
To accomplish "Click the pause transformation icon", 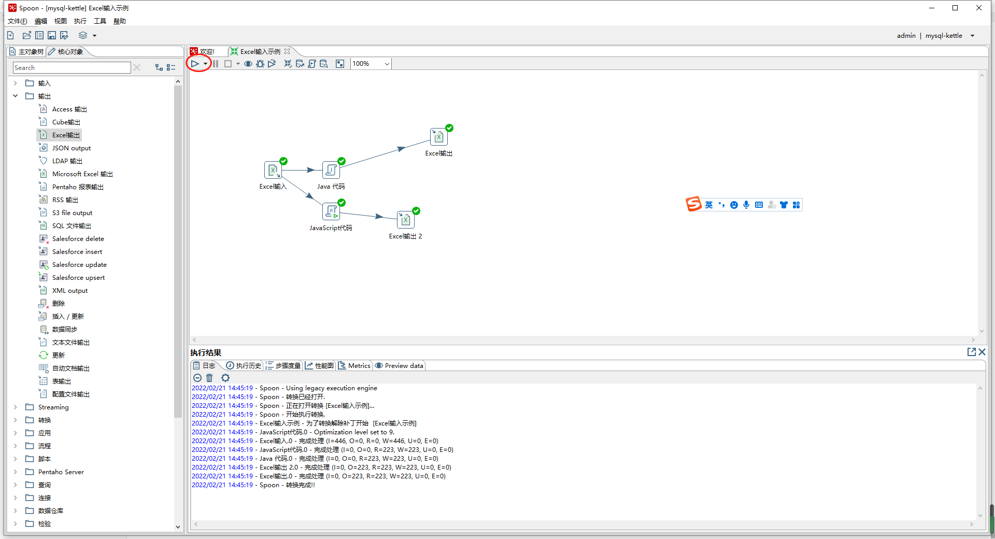I will click(x=216, y=64).
